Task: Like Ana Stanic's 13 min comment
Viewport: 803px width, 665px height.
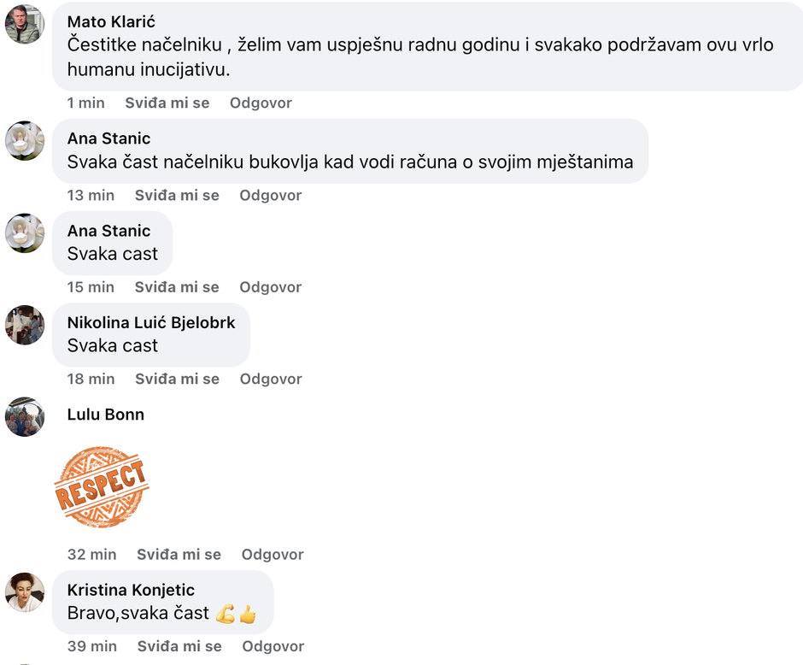Action: point(177,195)
